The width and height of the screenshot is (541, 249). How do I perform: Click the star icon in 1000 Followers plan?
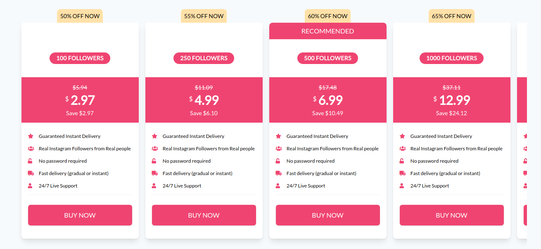tap(402, 136)
